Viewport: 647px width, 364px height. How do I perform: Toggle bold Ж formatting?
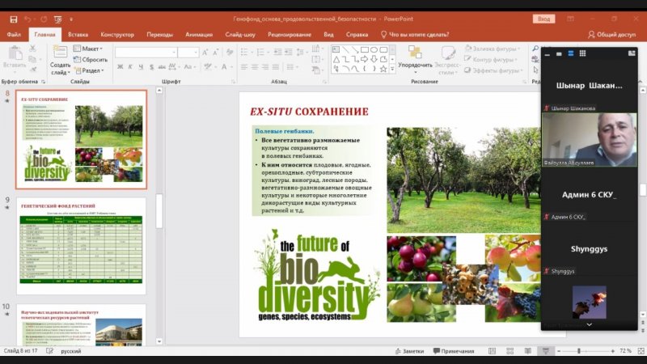(120, 67)
